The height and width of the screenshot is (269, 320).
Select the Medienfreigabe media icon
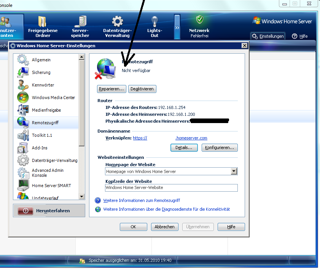click(x=23, y=110)
